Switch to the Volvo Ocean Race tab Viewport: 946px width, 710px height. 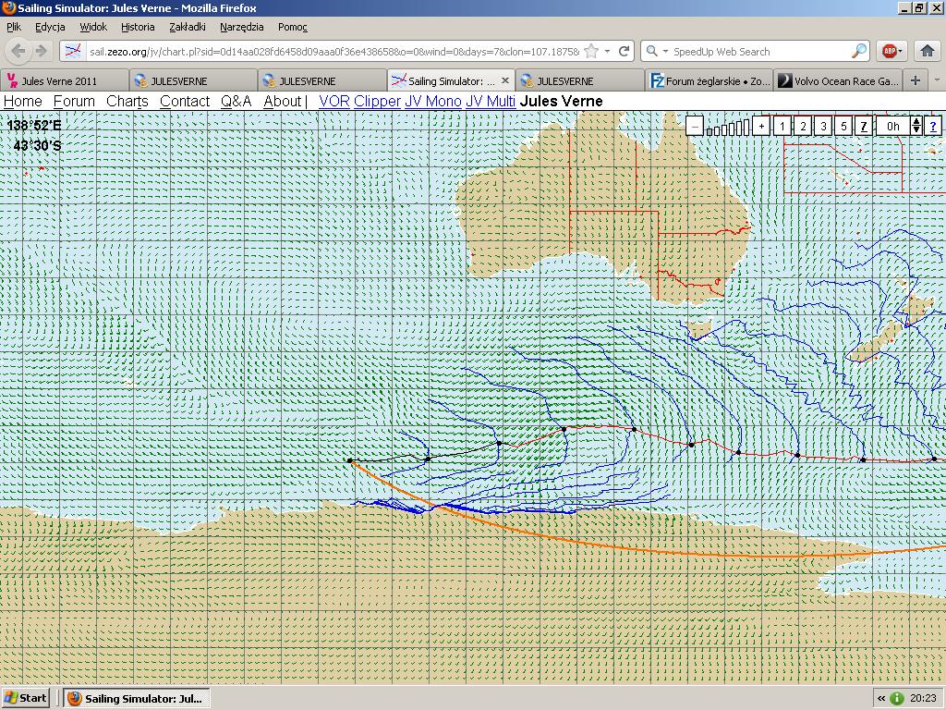tap(838, 81)
